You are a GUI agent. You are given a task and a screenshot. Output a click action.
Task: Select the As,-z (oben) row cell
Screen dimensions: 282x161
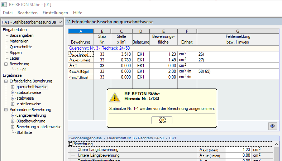(81, 54)
